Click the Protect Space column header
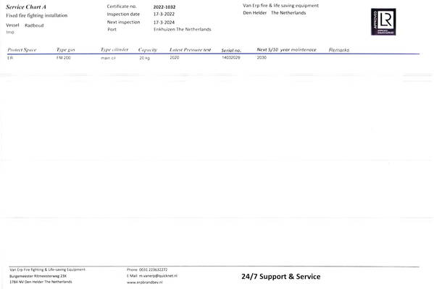Image resolution: width=434 pixels, height=289 pixels. tap(22, 50)
